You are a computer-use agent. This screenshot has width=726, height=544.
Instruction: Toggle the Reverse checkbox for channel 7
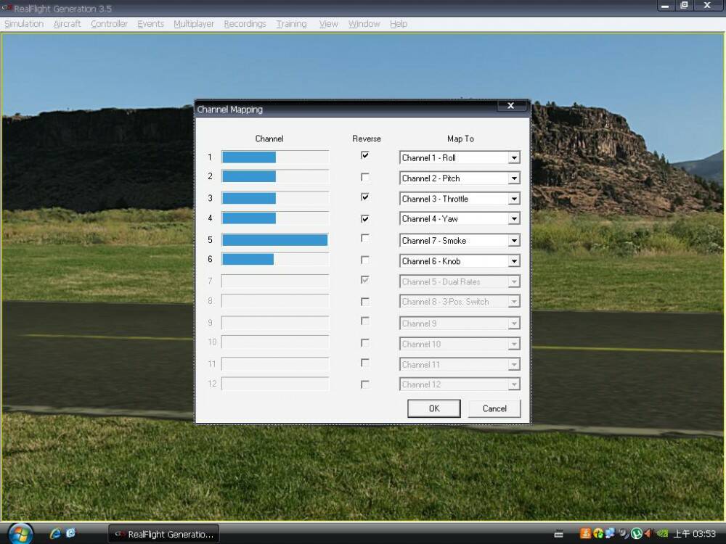(365, 280)
